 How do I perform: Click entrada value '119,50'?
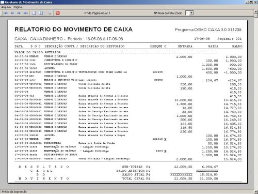(x=186, y=128)
